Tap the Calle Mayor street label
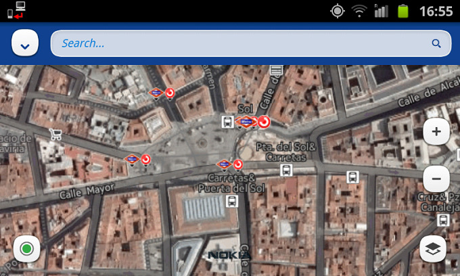 pos(87,191)
